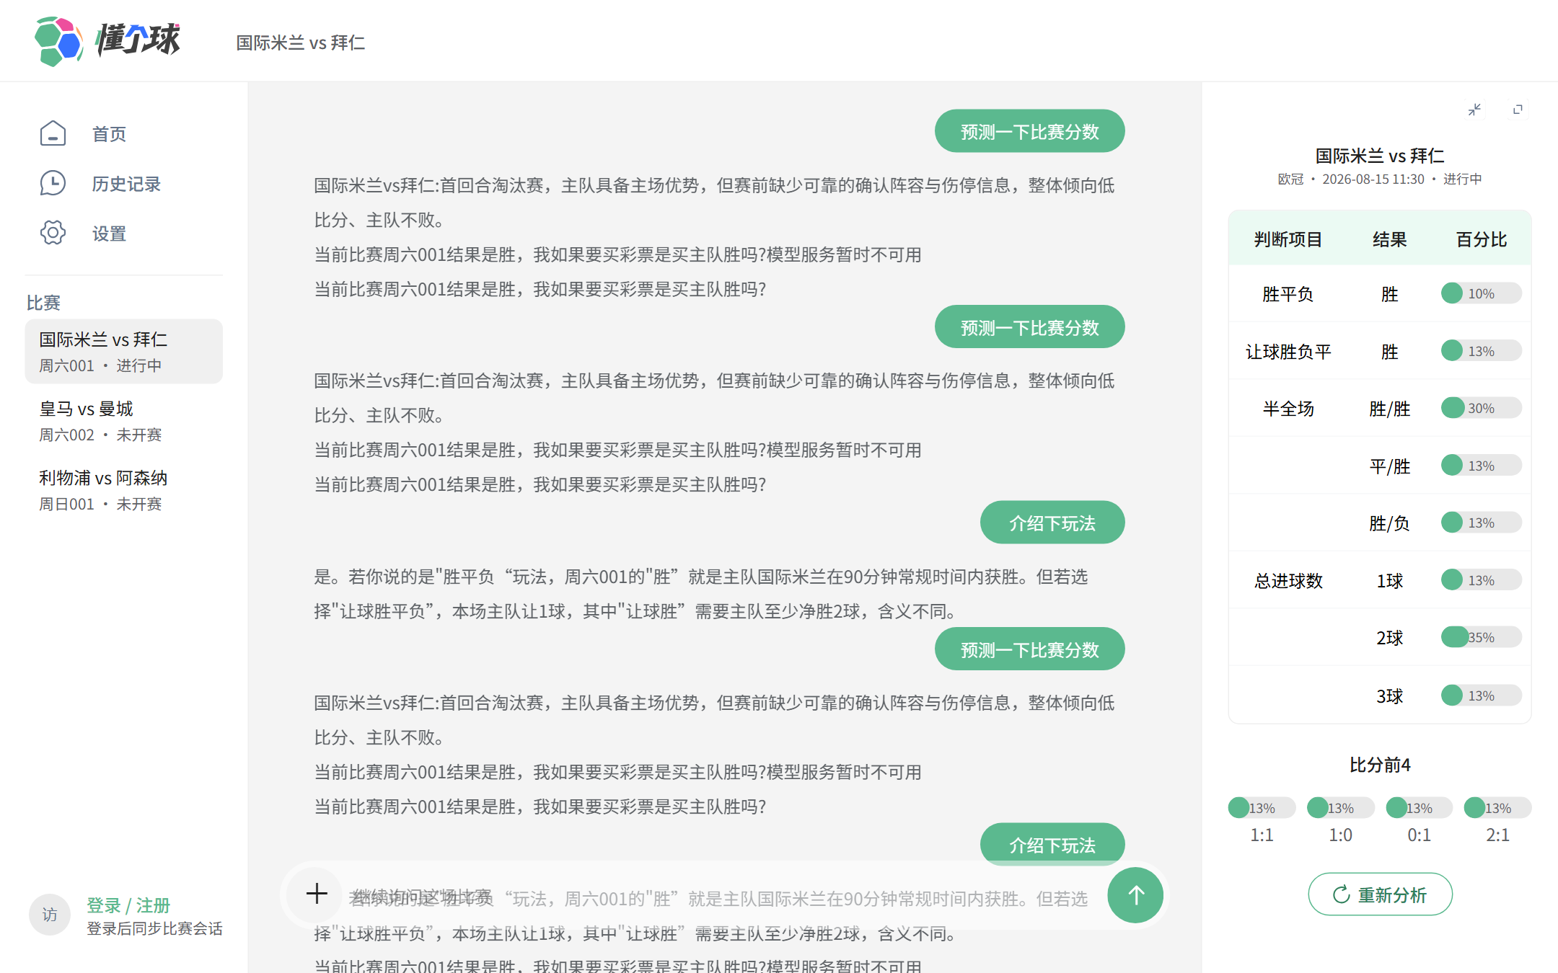Click the 结果 column header

tap(1389, 239)
